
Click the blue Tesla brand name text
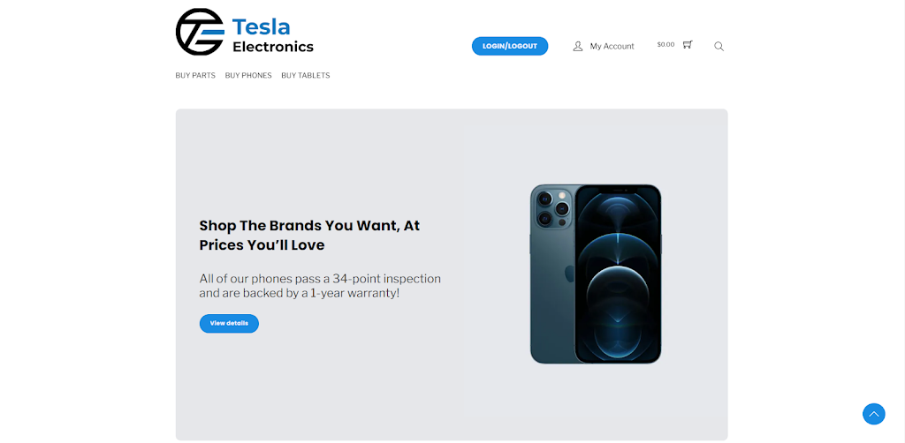point(261,26)
